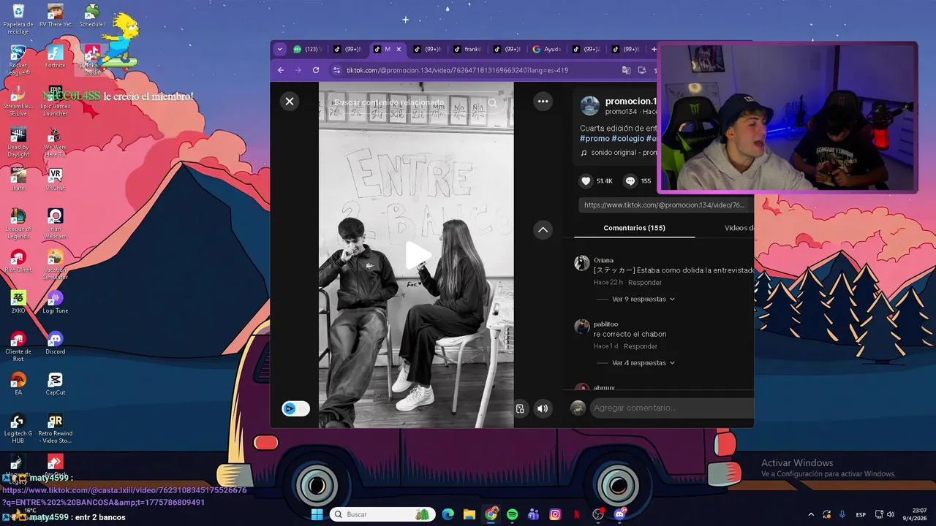Play the paused TikTok video

point(417,255)
